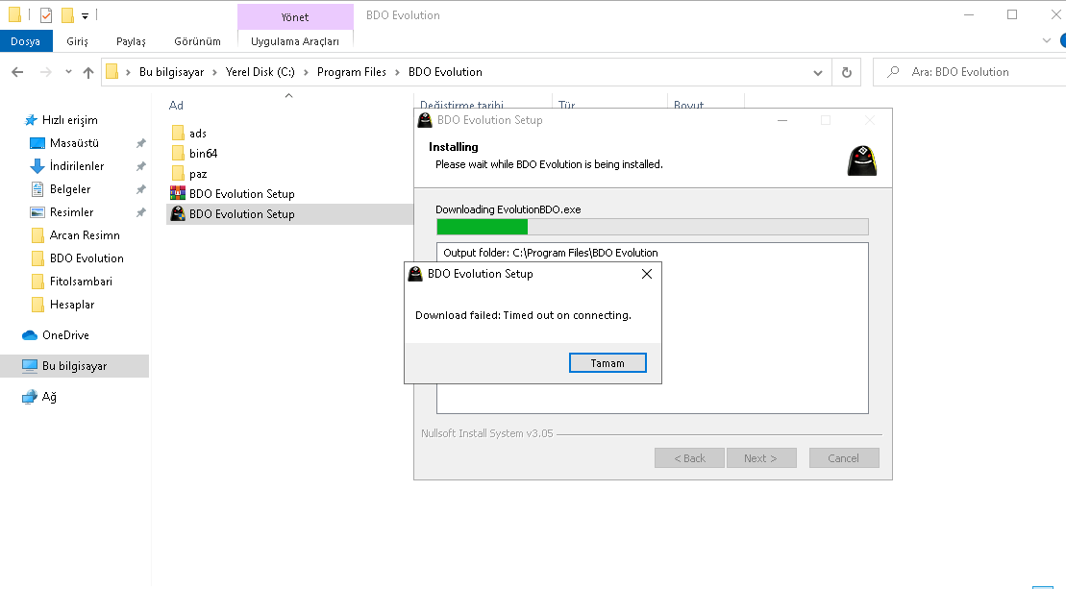
Task: Close the Download failed message box
Action: (647, 274)
